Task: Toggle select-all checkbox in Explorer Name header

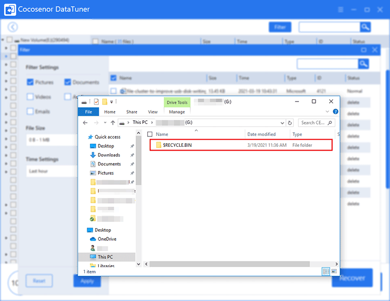Action: [150, 134]
